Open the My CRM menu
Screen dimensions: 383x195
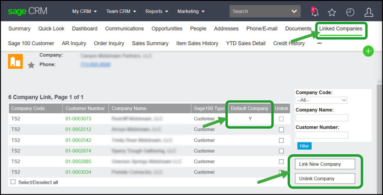click(x=85, y=12)
